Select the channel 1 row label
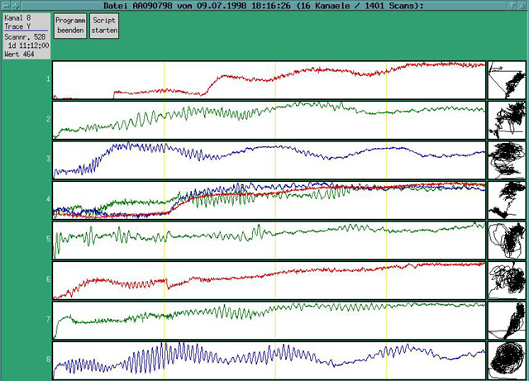This screenshot has width=529, height=381. pyautogui.click(x=48, y=79)
